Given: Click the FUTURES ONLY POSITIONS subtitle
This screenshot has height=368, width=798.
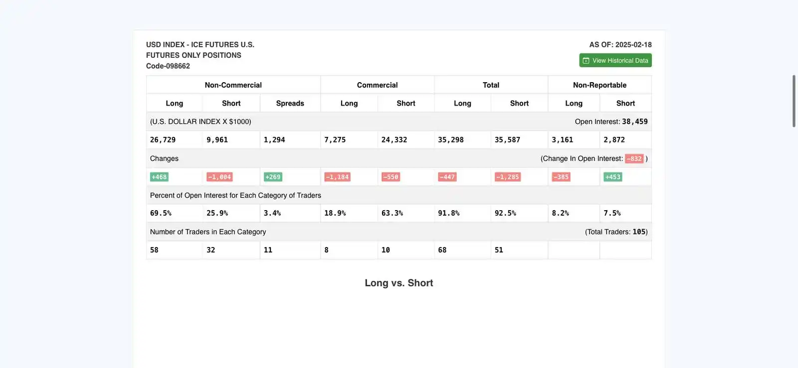Looking at the screenshot, I should tap(194, 55).
